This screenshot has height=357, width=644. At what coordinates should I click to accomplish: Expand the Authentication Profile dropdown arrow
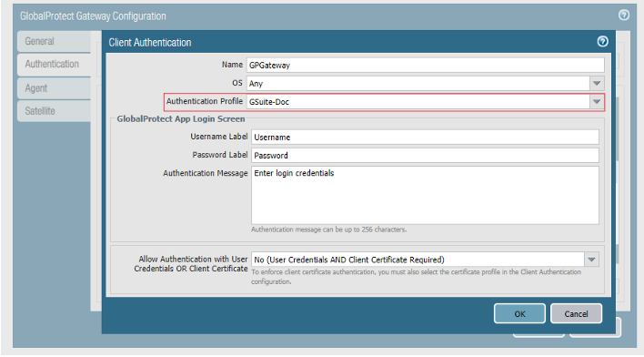[x=597, y=102]
